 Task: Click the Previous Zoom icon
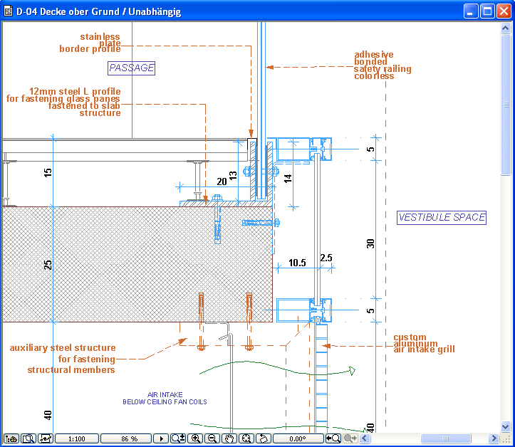point(333,438)
